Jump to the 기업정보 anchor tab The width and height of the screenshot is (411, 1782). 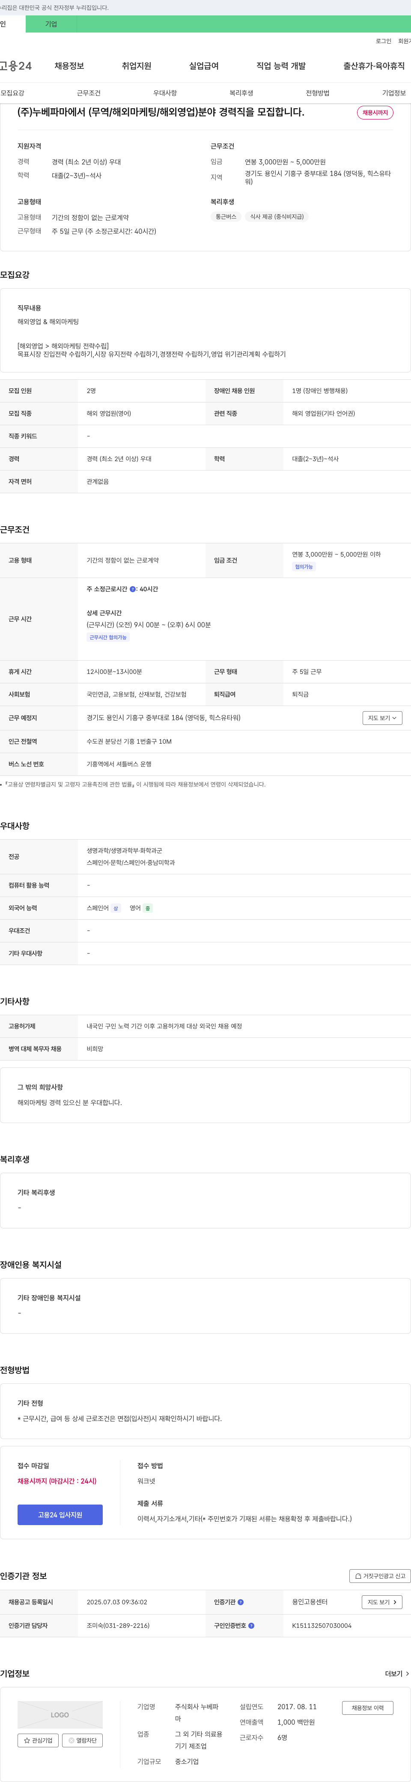point(394,93)
